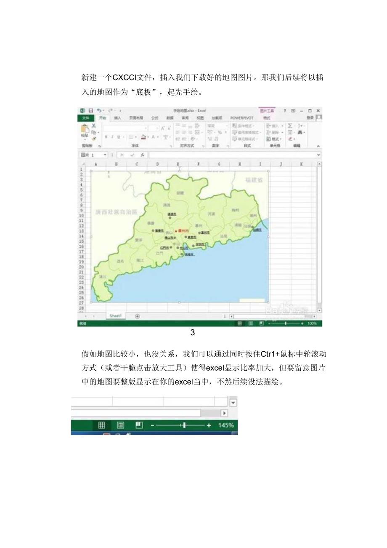Screen dimensions: 387x548
Task: Click the Paste icon in the clipboard group
Action: (84, 128)
